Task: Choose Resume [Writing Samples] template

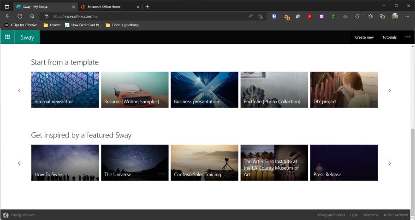Action: (x=135, y=90)
